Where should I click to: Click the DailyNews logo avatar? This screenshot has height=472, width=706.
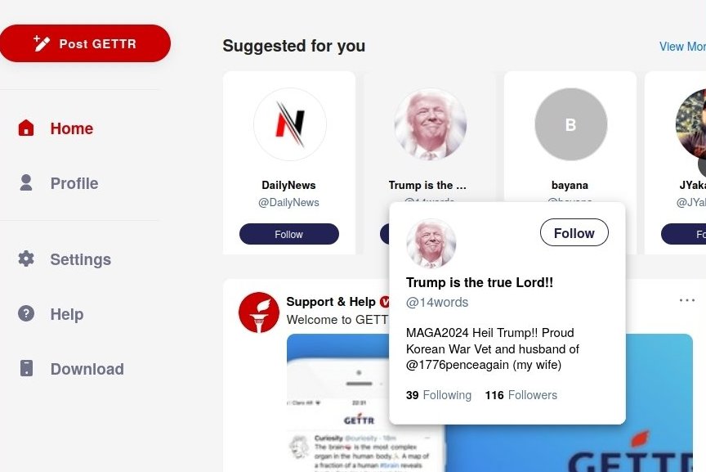(289, 124)
